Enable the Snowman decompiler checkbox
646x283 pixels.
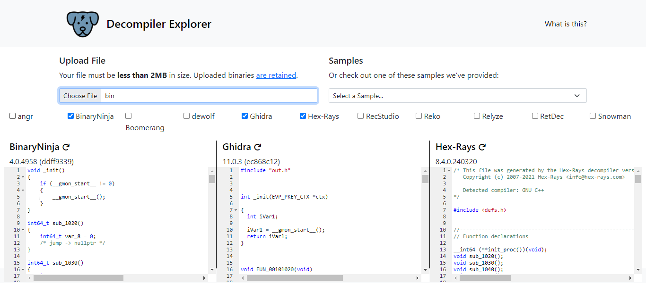coord(593,116)
